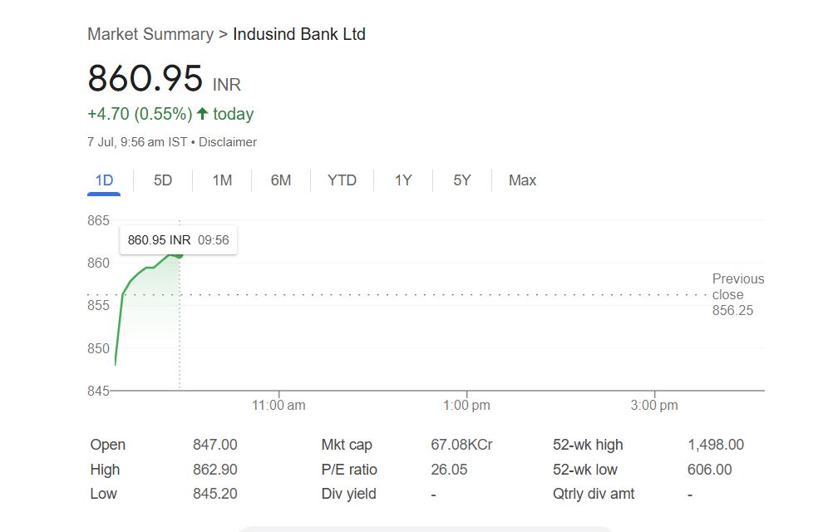818x532 pixels.
Task: Click the 52-wk high value 1,498.00
Action: (x=716, y=445)
